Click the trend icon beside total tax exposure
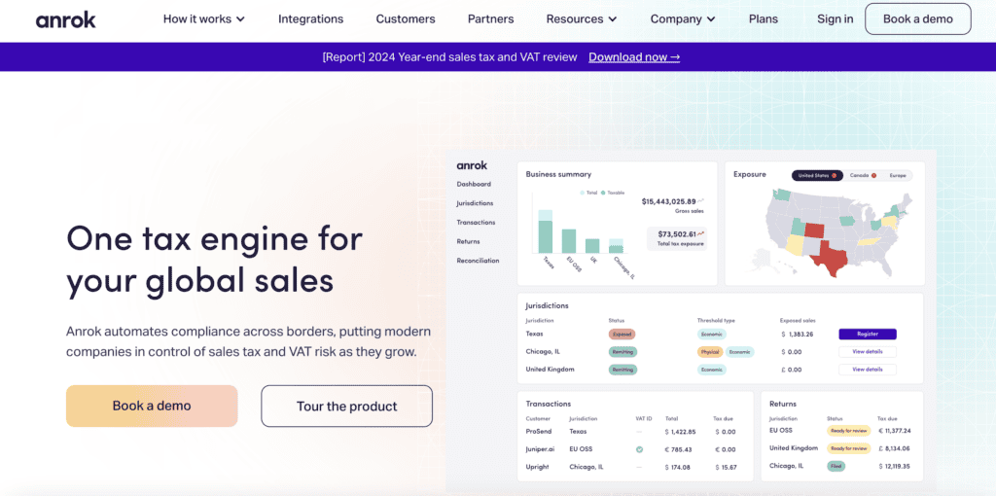This screenshot has width=996, height=496. 701,233
